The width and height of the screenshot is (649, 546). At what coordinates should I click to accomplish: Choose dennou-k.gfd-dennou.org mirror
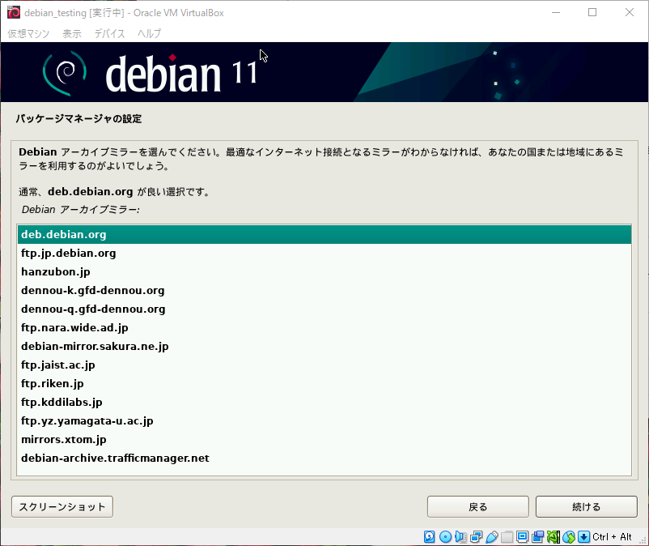[x=324, y=290]
